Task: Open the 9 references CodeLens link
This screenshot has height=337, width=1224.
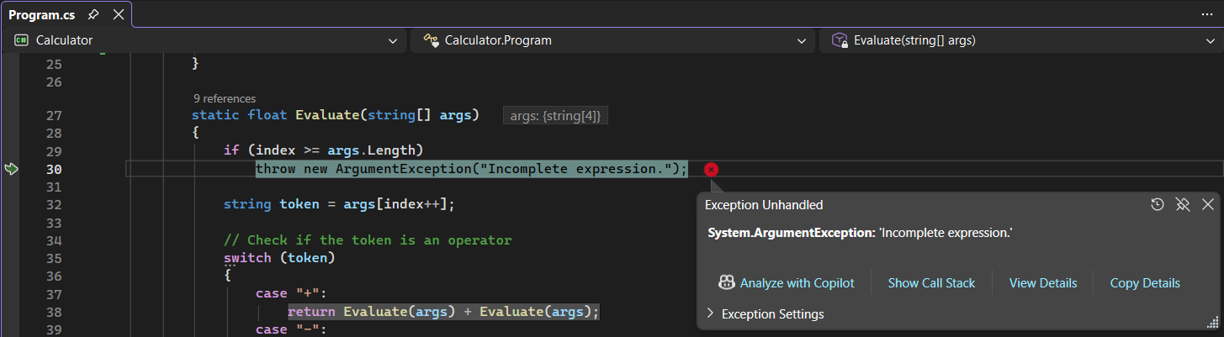Action: pos(224,98)
